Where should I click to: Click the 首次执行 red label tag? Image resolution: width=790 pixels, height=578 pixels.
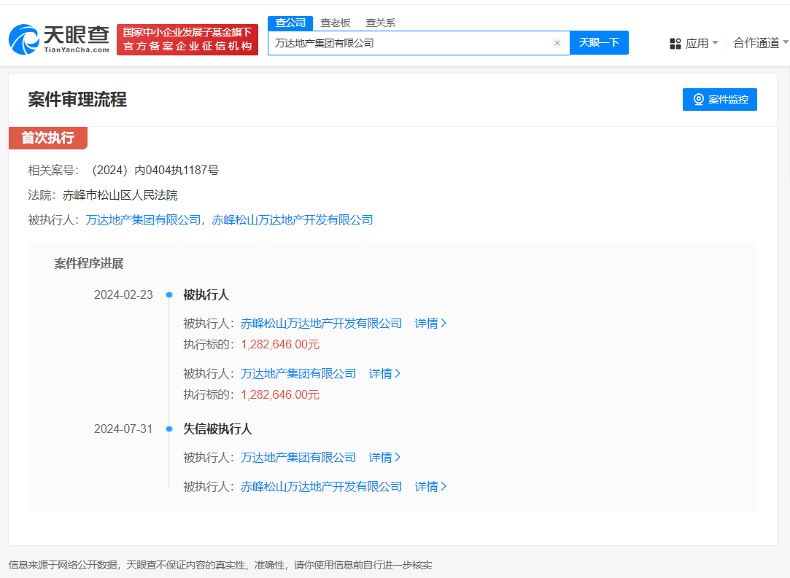(x=47, y=138)
